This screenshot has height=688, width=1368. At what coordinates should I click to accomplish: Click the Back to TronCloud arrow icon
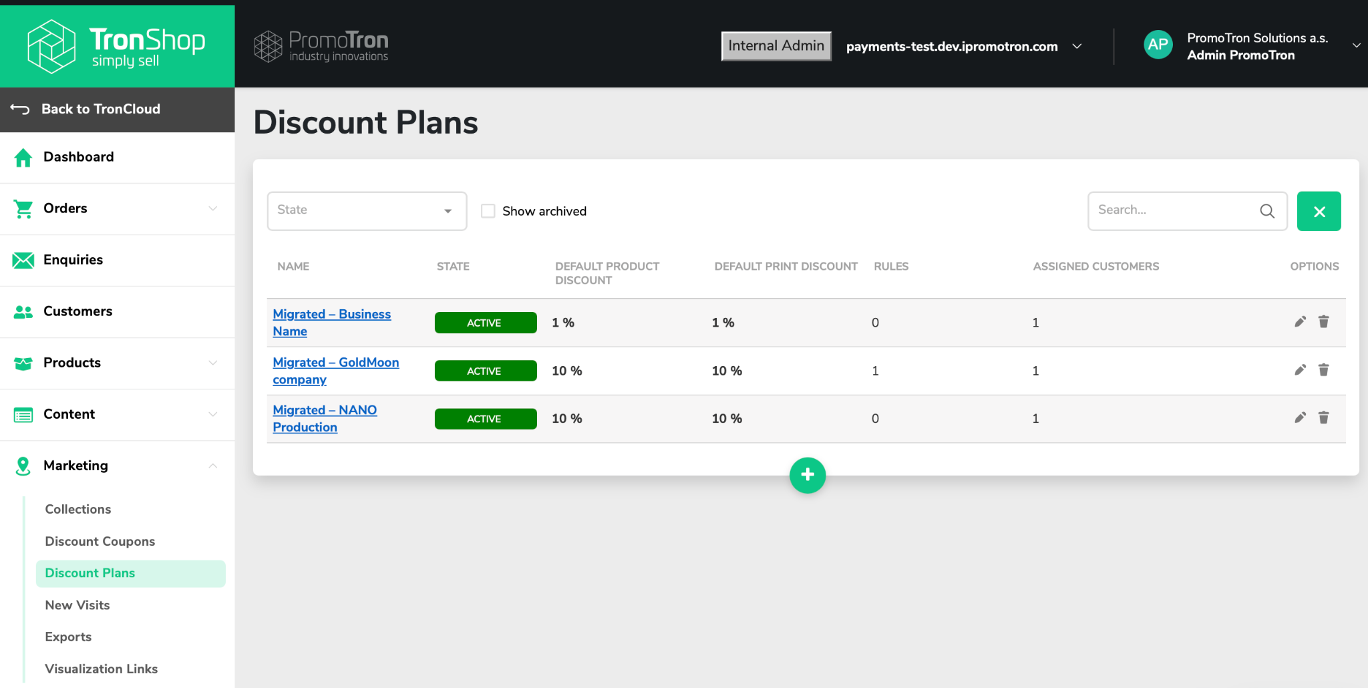pos(20,109)
